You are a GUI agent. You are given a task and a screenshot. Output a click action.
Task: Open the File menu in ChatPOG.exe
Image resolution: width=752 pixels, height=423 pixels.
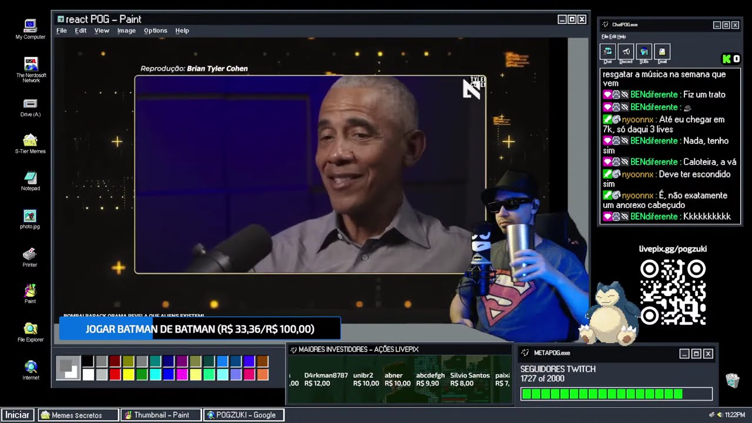605,36
